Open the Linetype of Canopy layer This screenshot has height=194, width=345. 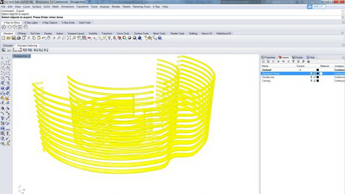339,81
